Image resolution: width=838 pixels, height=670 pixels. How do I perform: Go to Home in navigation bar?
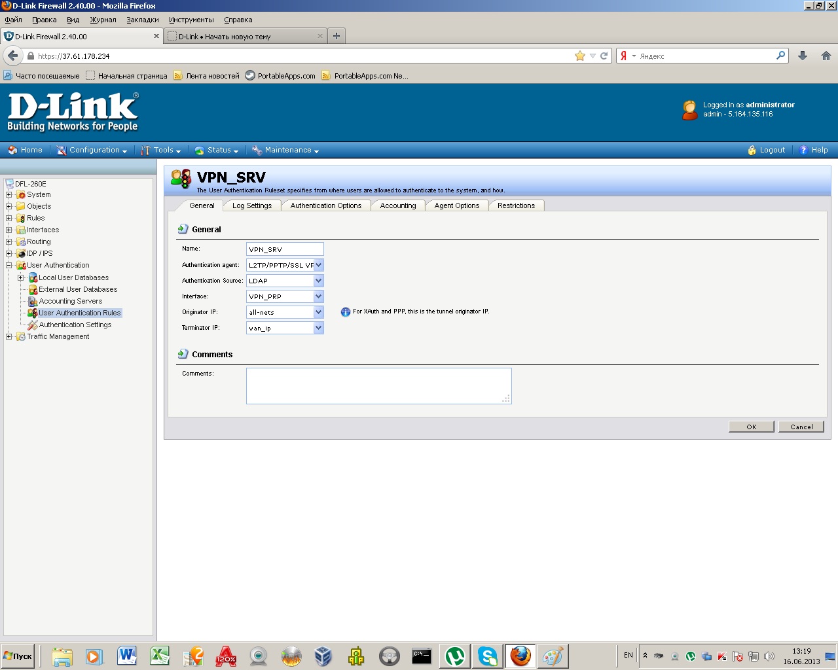point(26,150)
